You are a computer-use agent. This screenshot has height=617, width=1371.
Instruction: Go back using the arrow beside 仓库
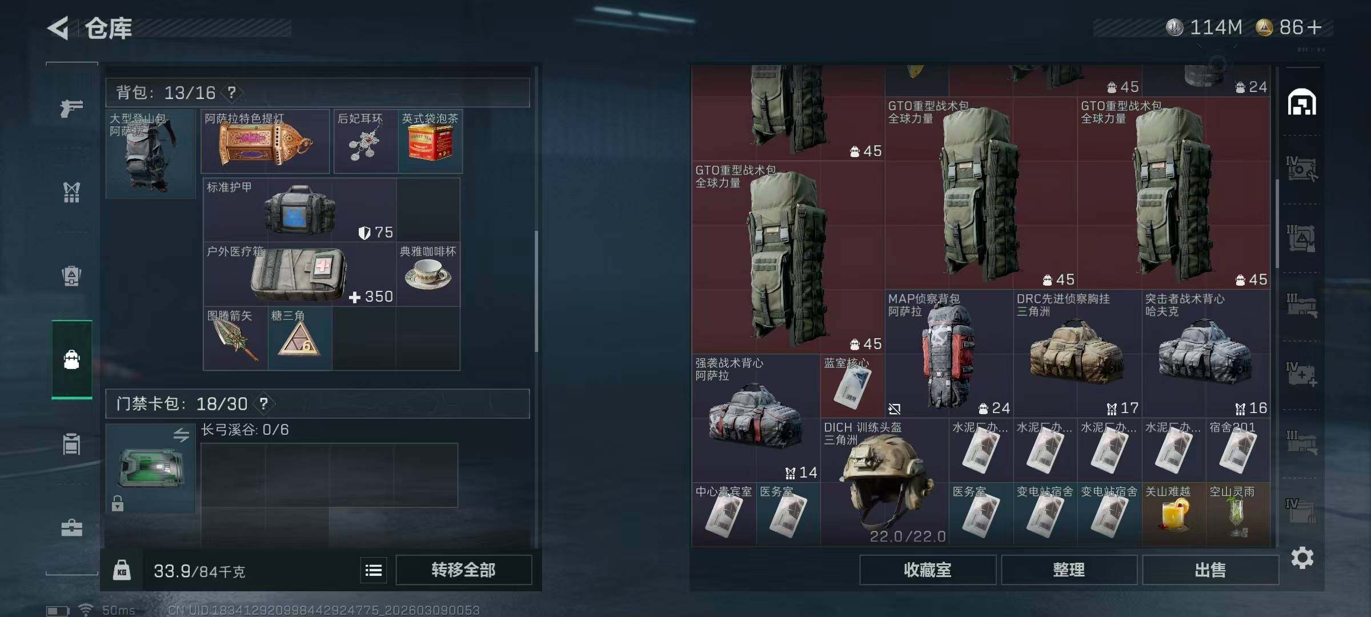[58, 28]
